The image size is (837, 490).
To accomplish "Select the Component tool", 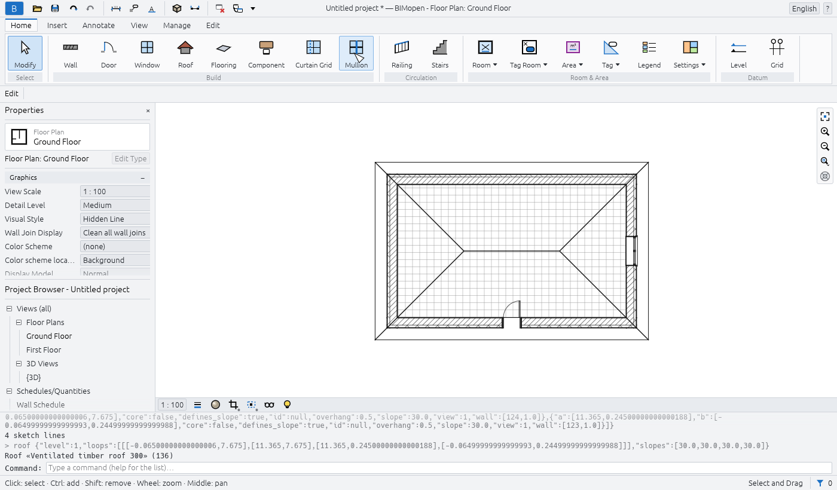I will tap(267, 53).
